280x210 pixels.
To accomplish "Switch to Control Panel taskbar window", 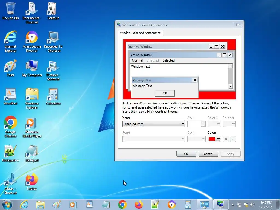I will click(x=205, y=205).
